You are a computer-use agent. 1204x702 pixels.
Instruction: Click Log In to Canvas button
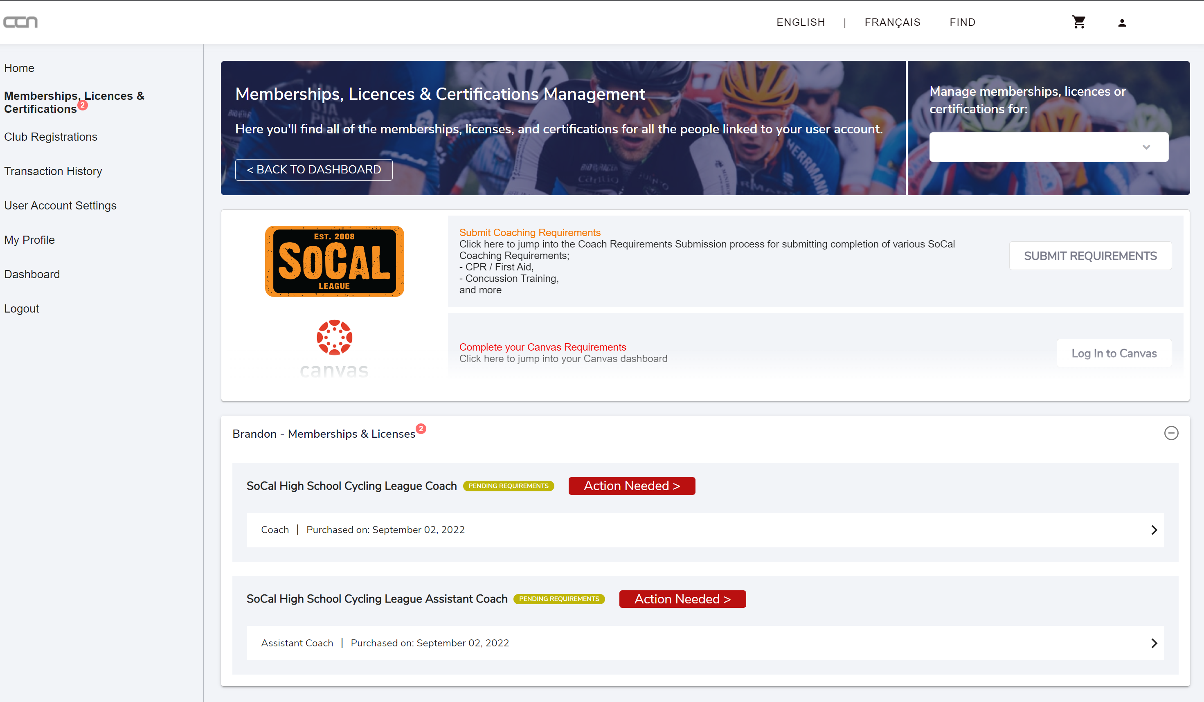(x=1113, y=353)
